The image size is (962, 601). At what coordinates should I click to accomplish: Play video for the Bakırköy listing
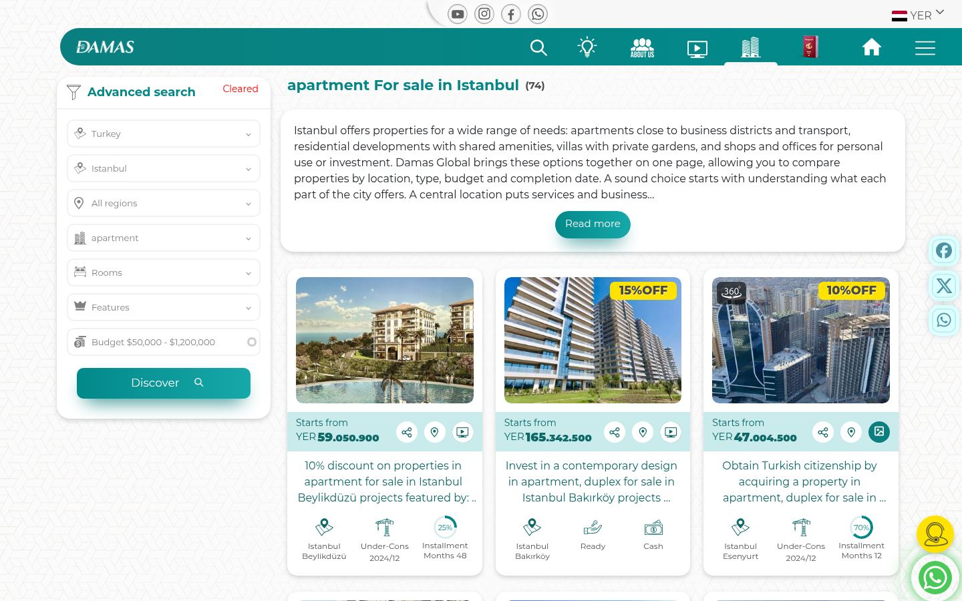[671, 432]
